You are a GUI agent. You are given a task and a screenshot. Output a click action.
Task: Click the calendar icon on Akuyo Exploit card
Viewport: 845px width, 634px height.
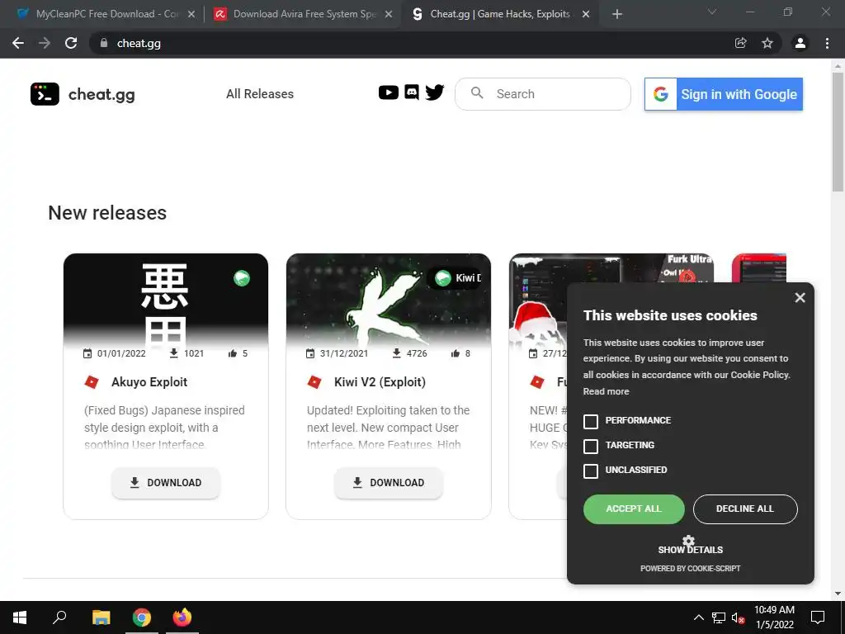tap(87, 353)
